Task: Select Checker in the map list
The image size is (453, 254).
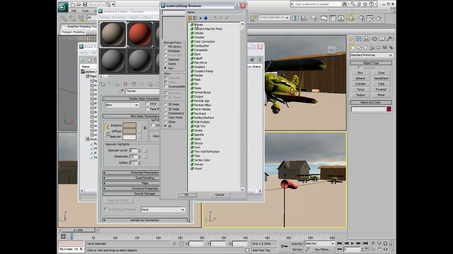Action: (x=199, y=37)
